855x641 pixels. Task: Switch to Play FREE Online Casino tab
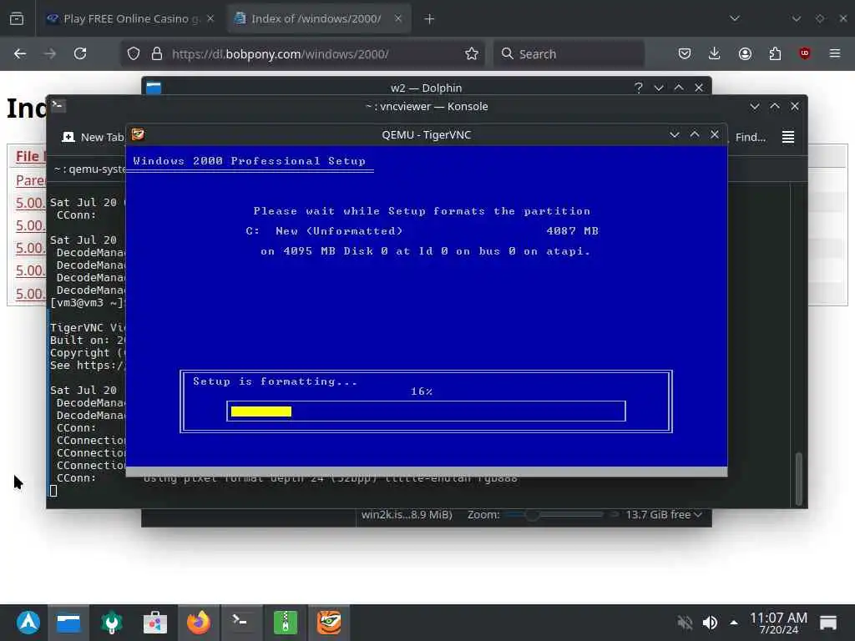click(x=131, y=18)
